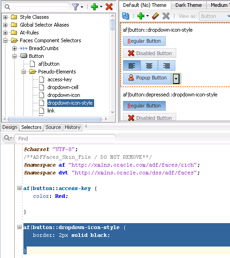Click Regular Button in depressed preview
The height and width of the screenshot is (258, 230).
point(144,106)
